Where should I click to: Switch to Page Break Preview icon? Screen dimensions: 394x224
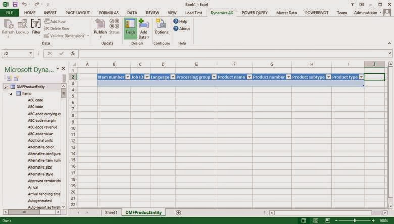point(328,221)
